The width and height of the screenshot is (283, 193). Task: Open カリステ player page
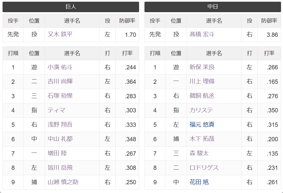click(x=201, y=110)
